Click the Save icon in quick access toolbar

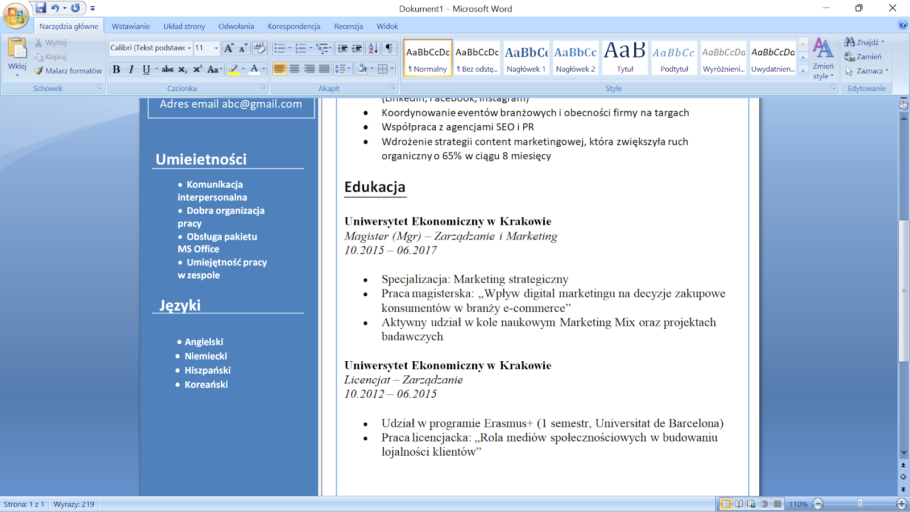pos(41,8)
